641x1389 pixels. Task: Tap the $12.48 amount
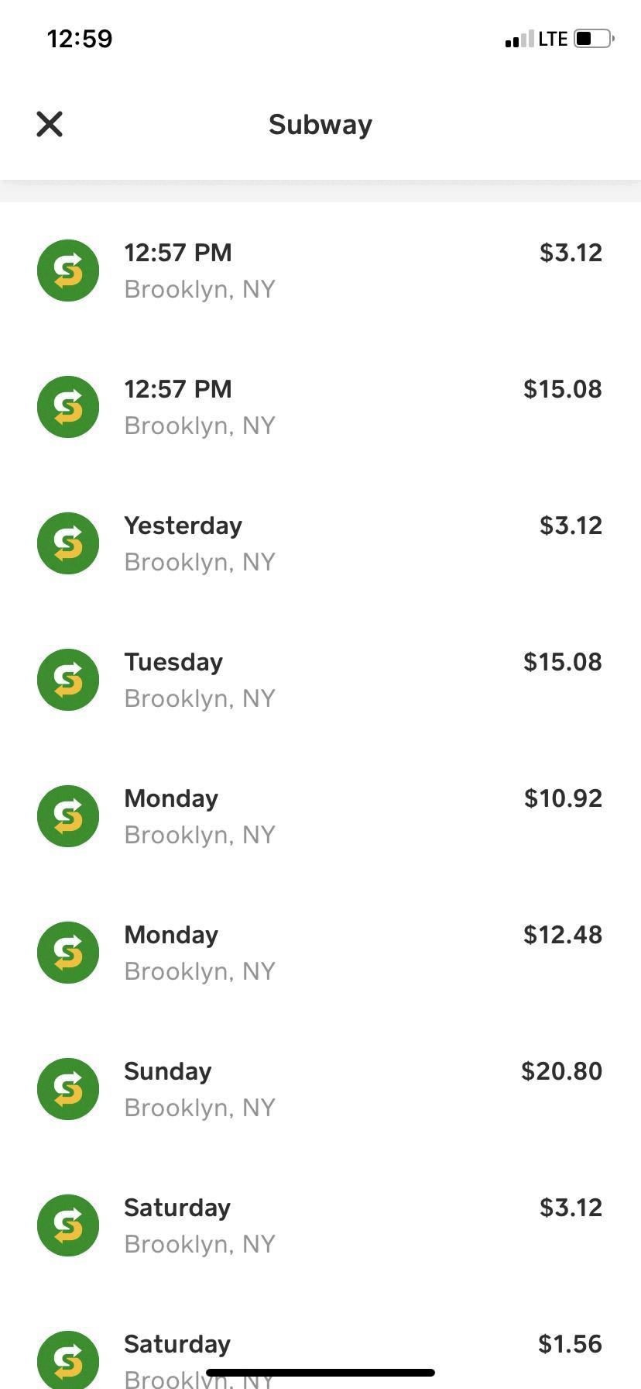563,935
